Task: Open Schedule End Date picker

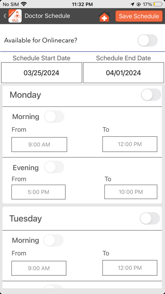Action: [123, 73]
